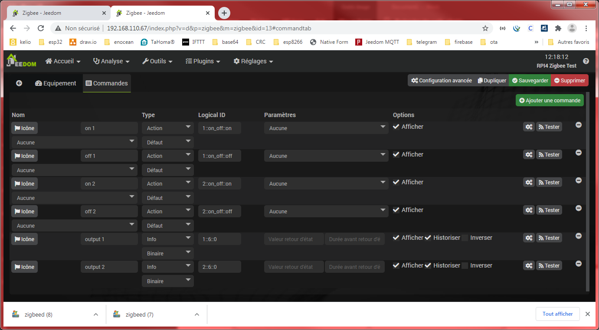Toggle Afficher for the off 2 command
Viewport: 599px width, 330px height.
[x=396, y=210]
